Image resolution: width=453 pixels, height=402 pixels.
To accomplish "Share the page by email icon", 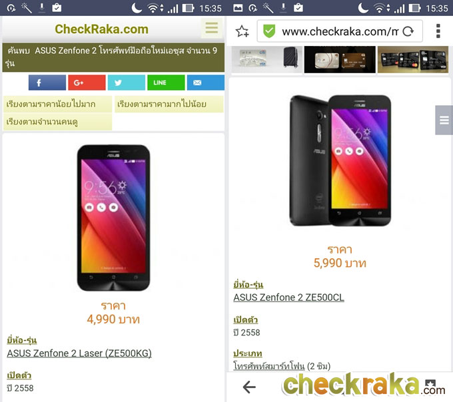I will 205,83.
